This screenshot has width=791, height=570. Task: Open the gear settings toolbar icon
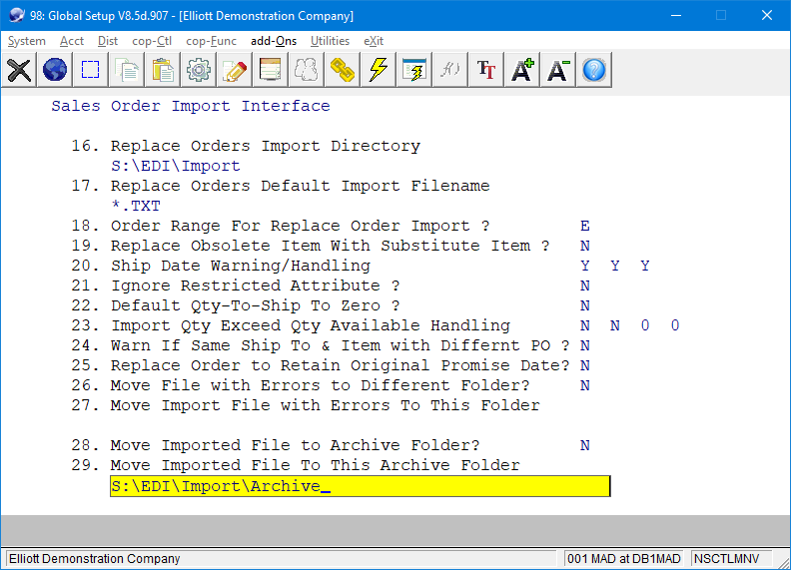[199, 70]
